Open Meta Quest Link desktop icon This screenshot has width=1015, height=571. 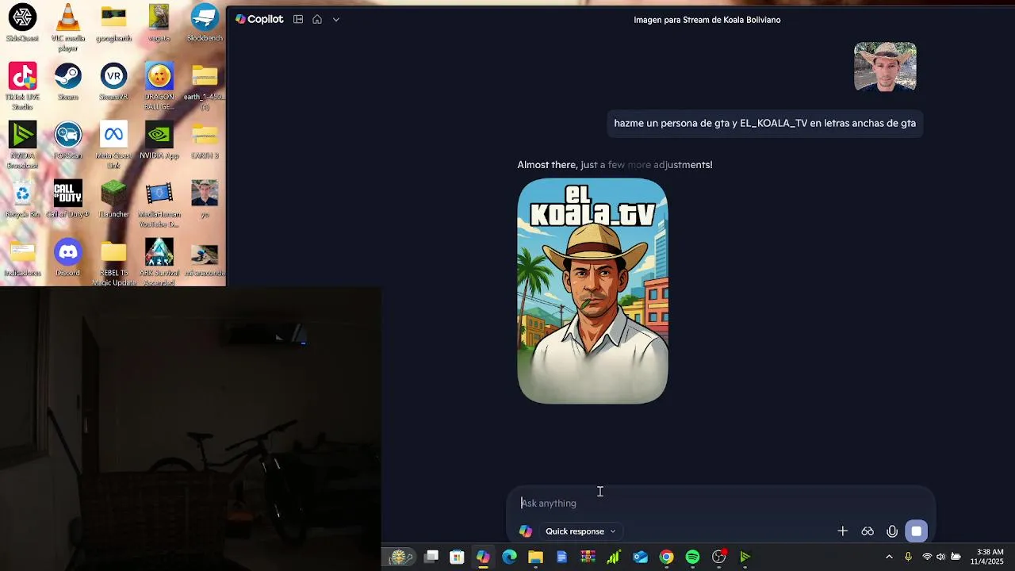(113, 145)
